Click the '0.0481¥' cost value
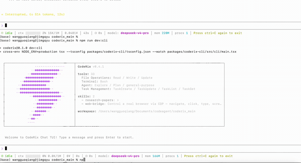 pos(71,33)
